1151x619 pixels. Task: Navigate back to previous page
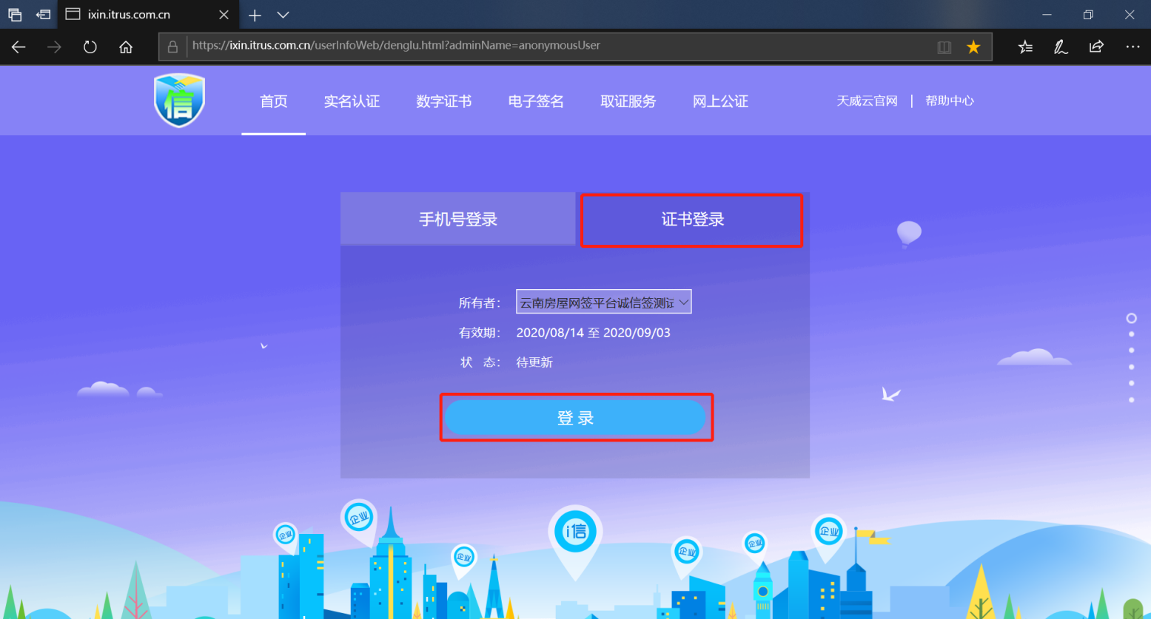(19, 47)
